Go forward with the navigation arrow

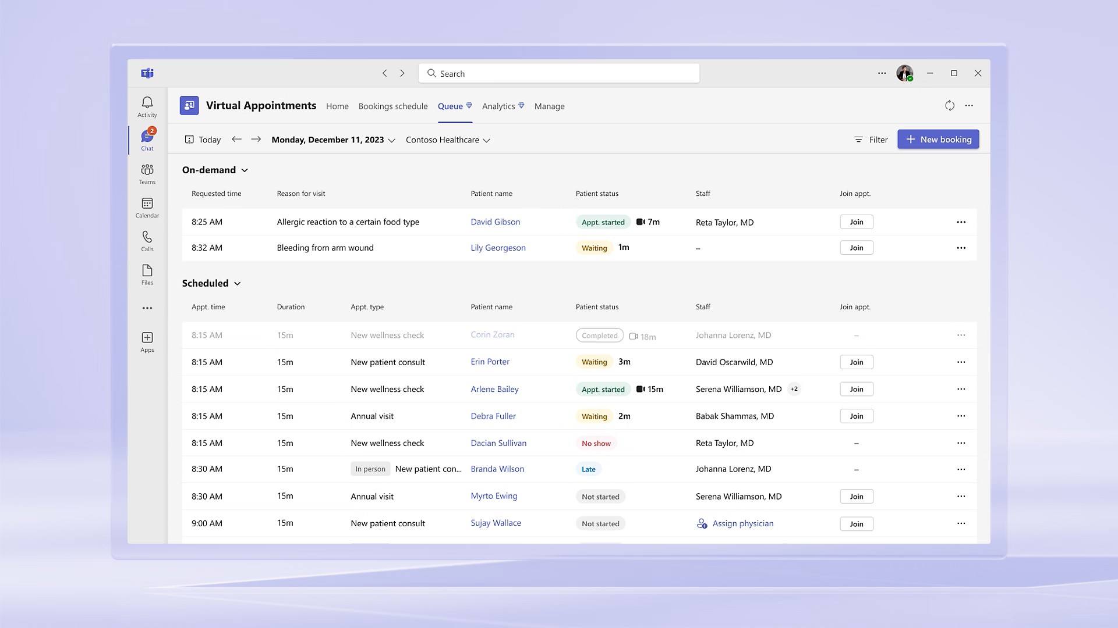402,73
